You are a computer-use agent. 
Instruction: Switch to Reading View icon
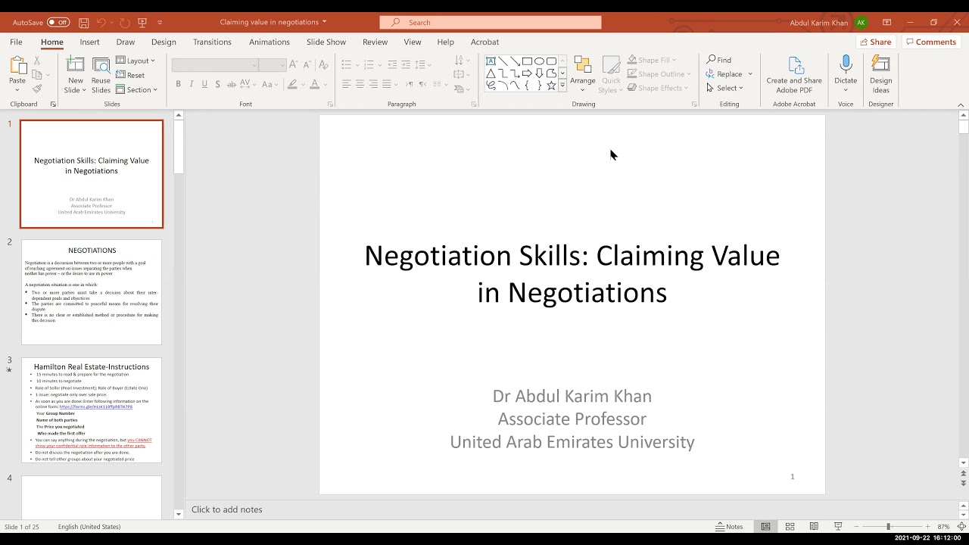click(814, 527)
